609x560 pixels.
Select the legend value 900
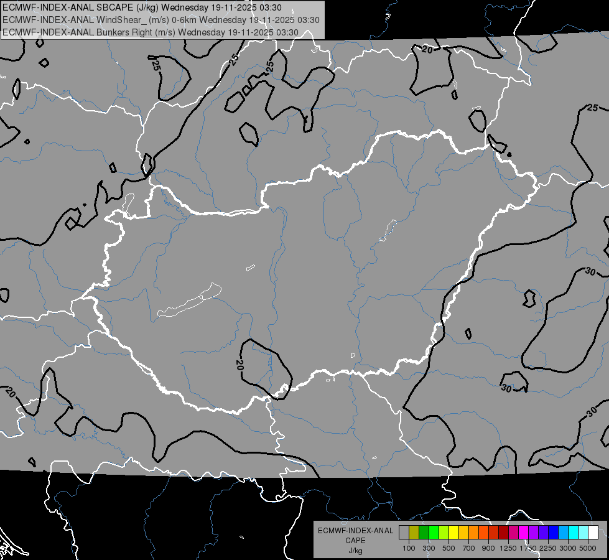tap(488, 548)
